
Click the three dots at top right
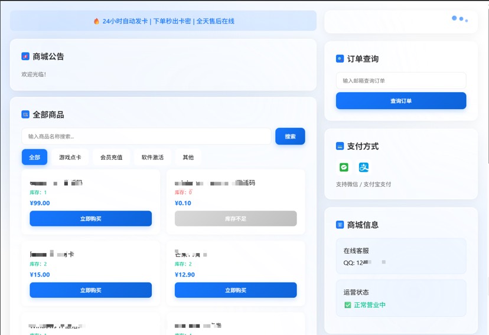[459, 19]
